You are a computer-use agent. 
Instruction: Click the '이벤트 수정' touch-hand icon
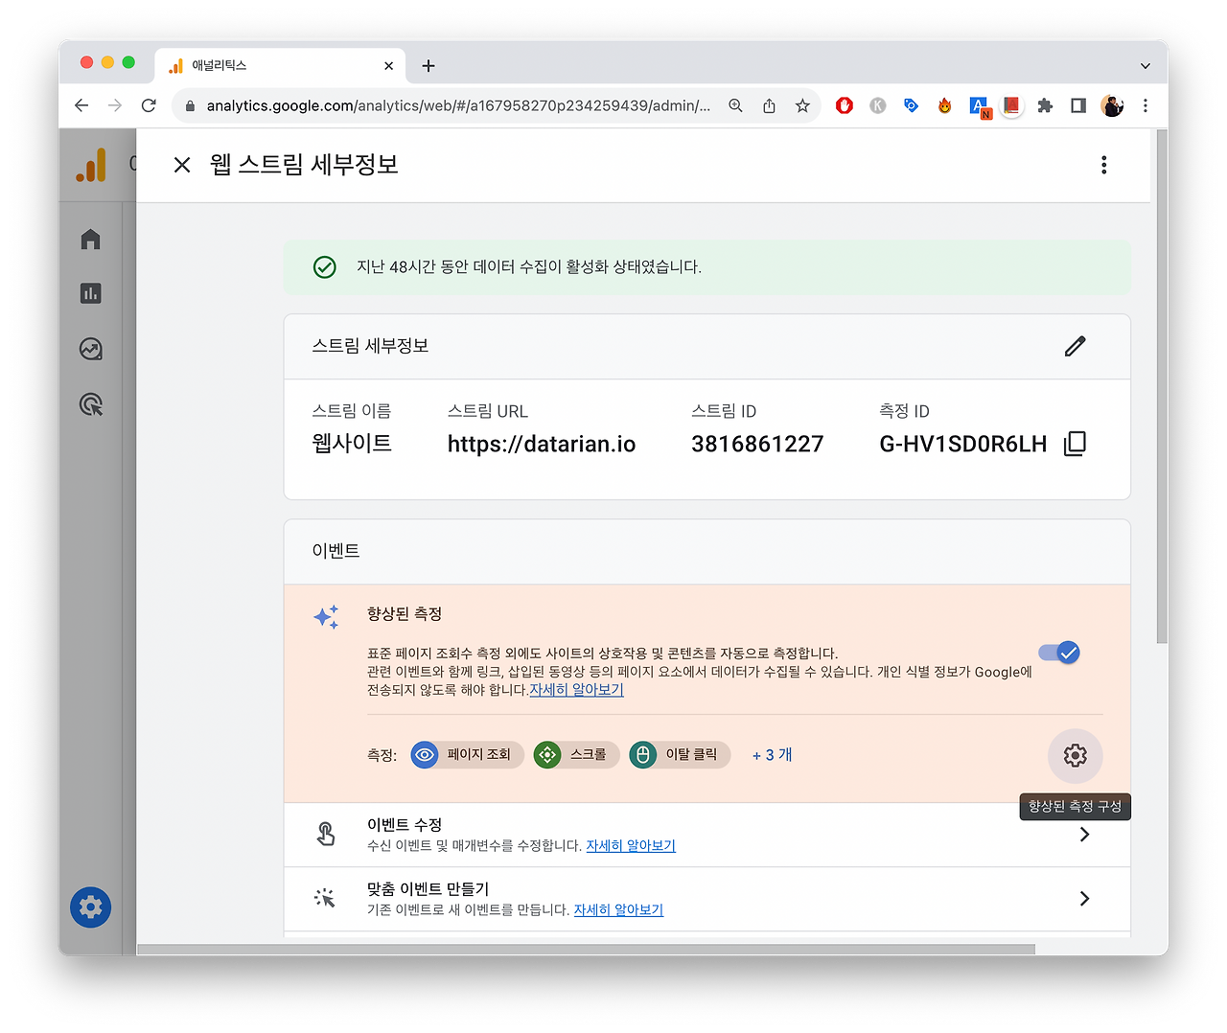tap(326, 835)
